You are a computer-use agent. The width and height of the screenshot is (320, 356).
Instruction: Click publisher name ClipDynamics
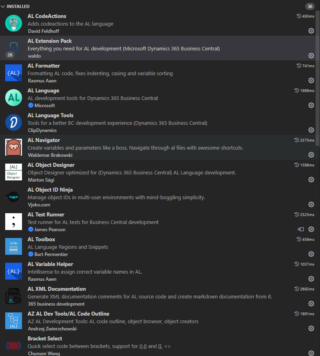pyautogui.click(x=42, y=130)
